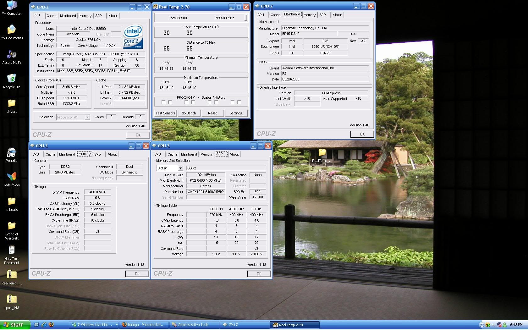The width and height of the screenshot is (528, 330).
Task: Click OK in the CPU-Z Memory window
Action: [137, 274]
